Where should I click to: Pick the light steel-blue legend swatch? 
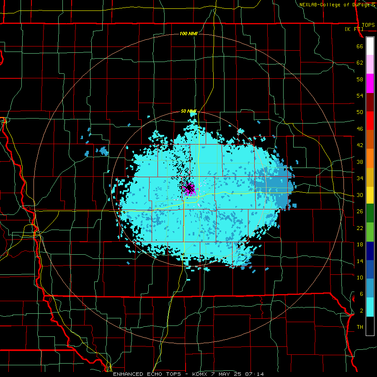coord(370,288)
